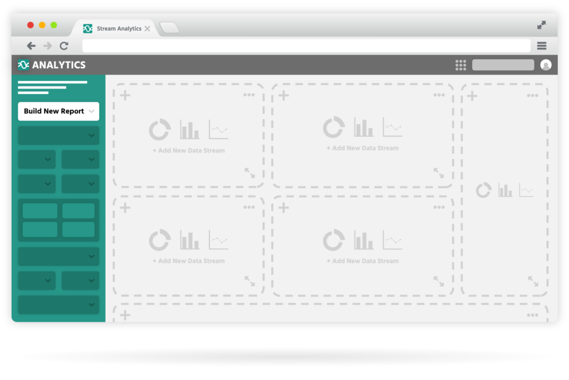Screen dimensions: 569x380
Task: Open the browser hamburger menu
Action: 542,46
